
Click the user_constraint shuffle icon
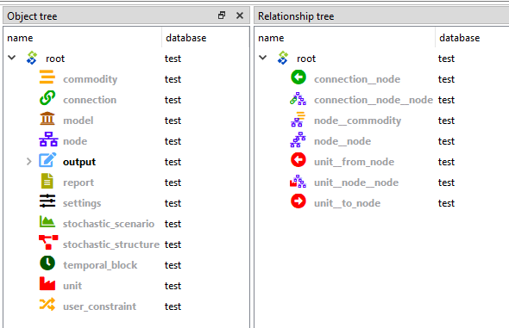(47, 305)
